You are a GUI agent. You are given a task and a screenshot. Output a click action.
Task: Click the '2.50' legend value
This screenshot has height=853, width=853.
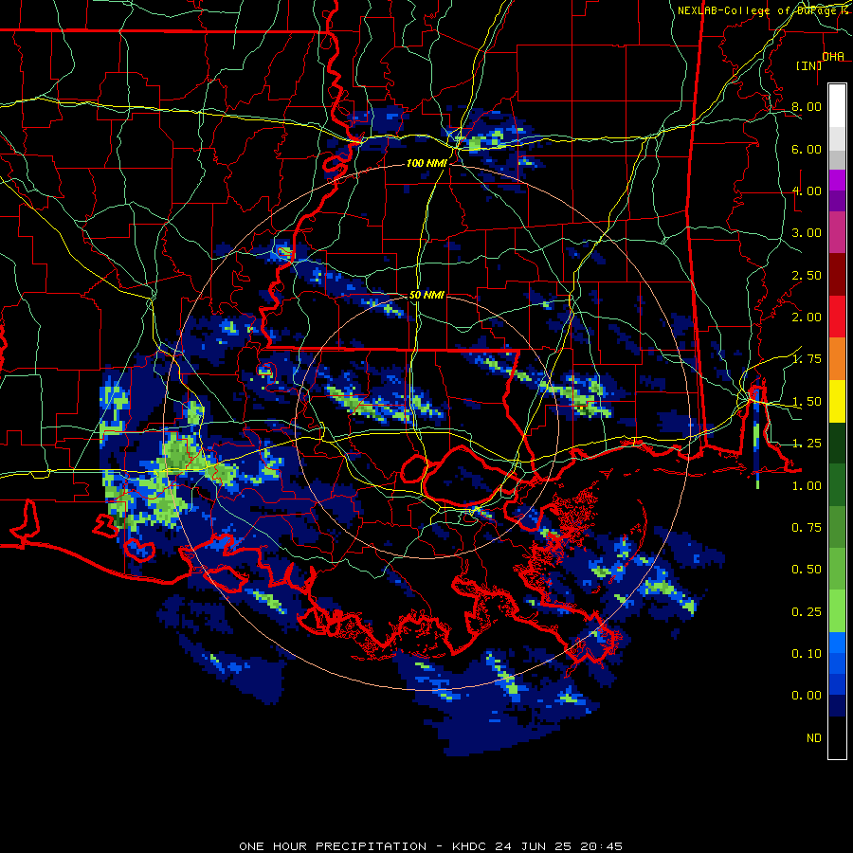pyautogui.click(x=807, y=275)
